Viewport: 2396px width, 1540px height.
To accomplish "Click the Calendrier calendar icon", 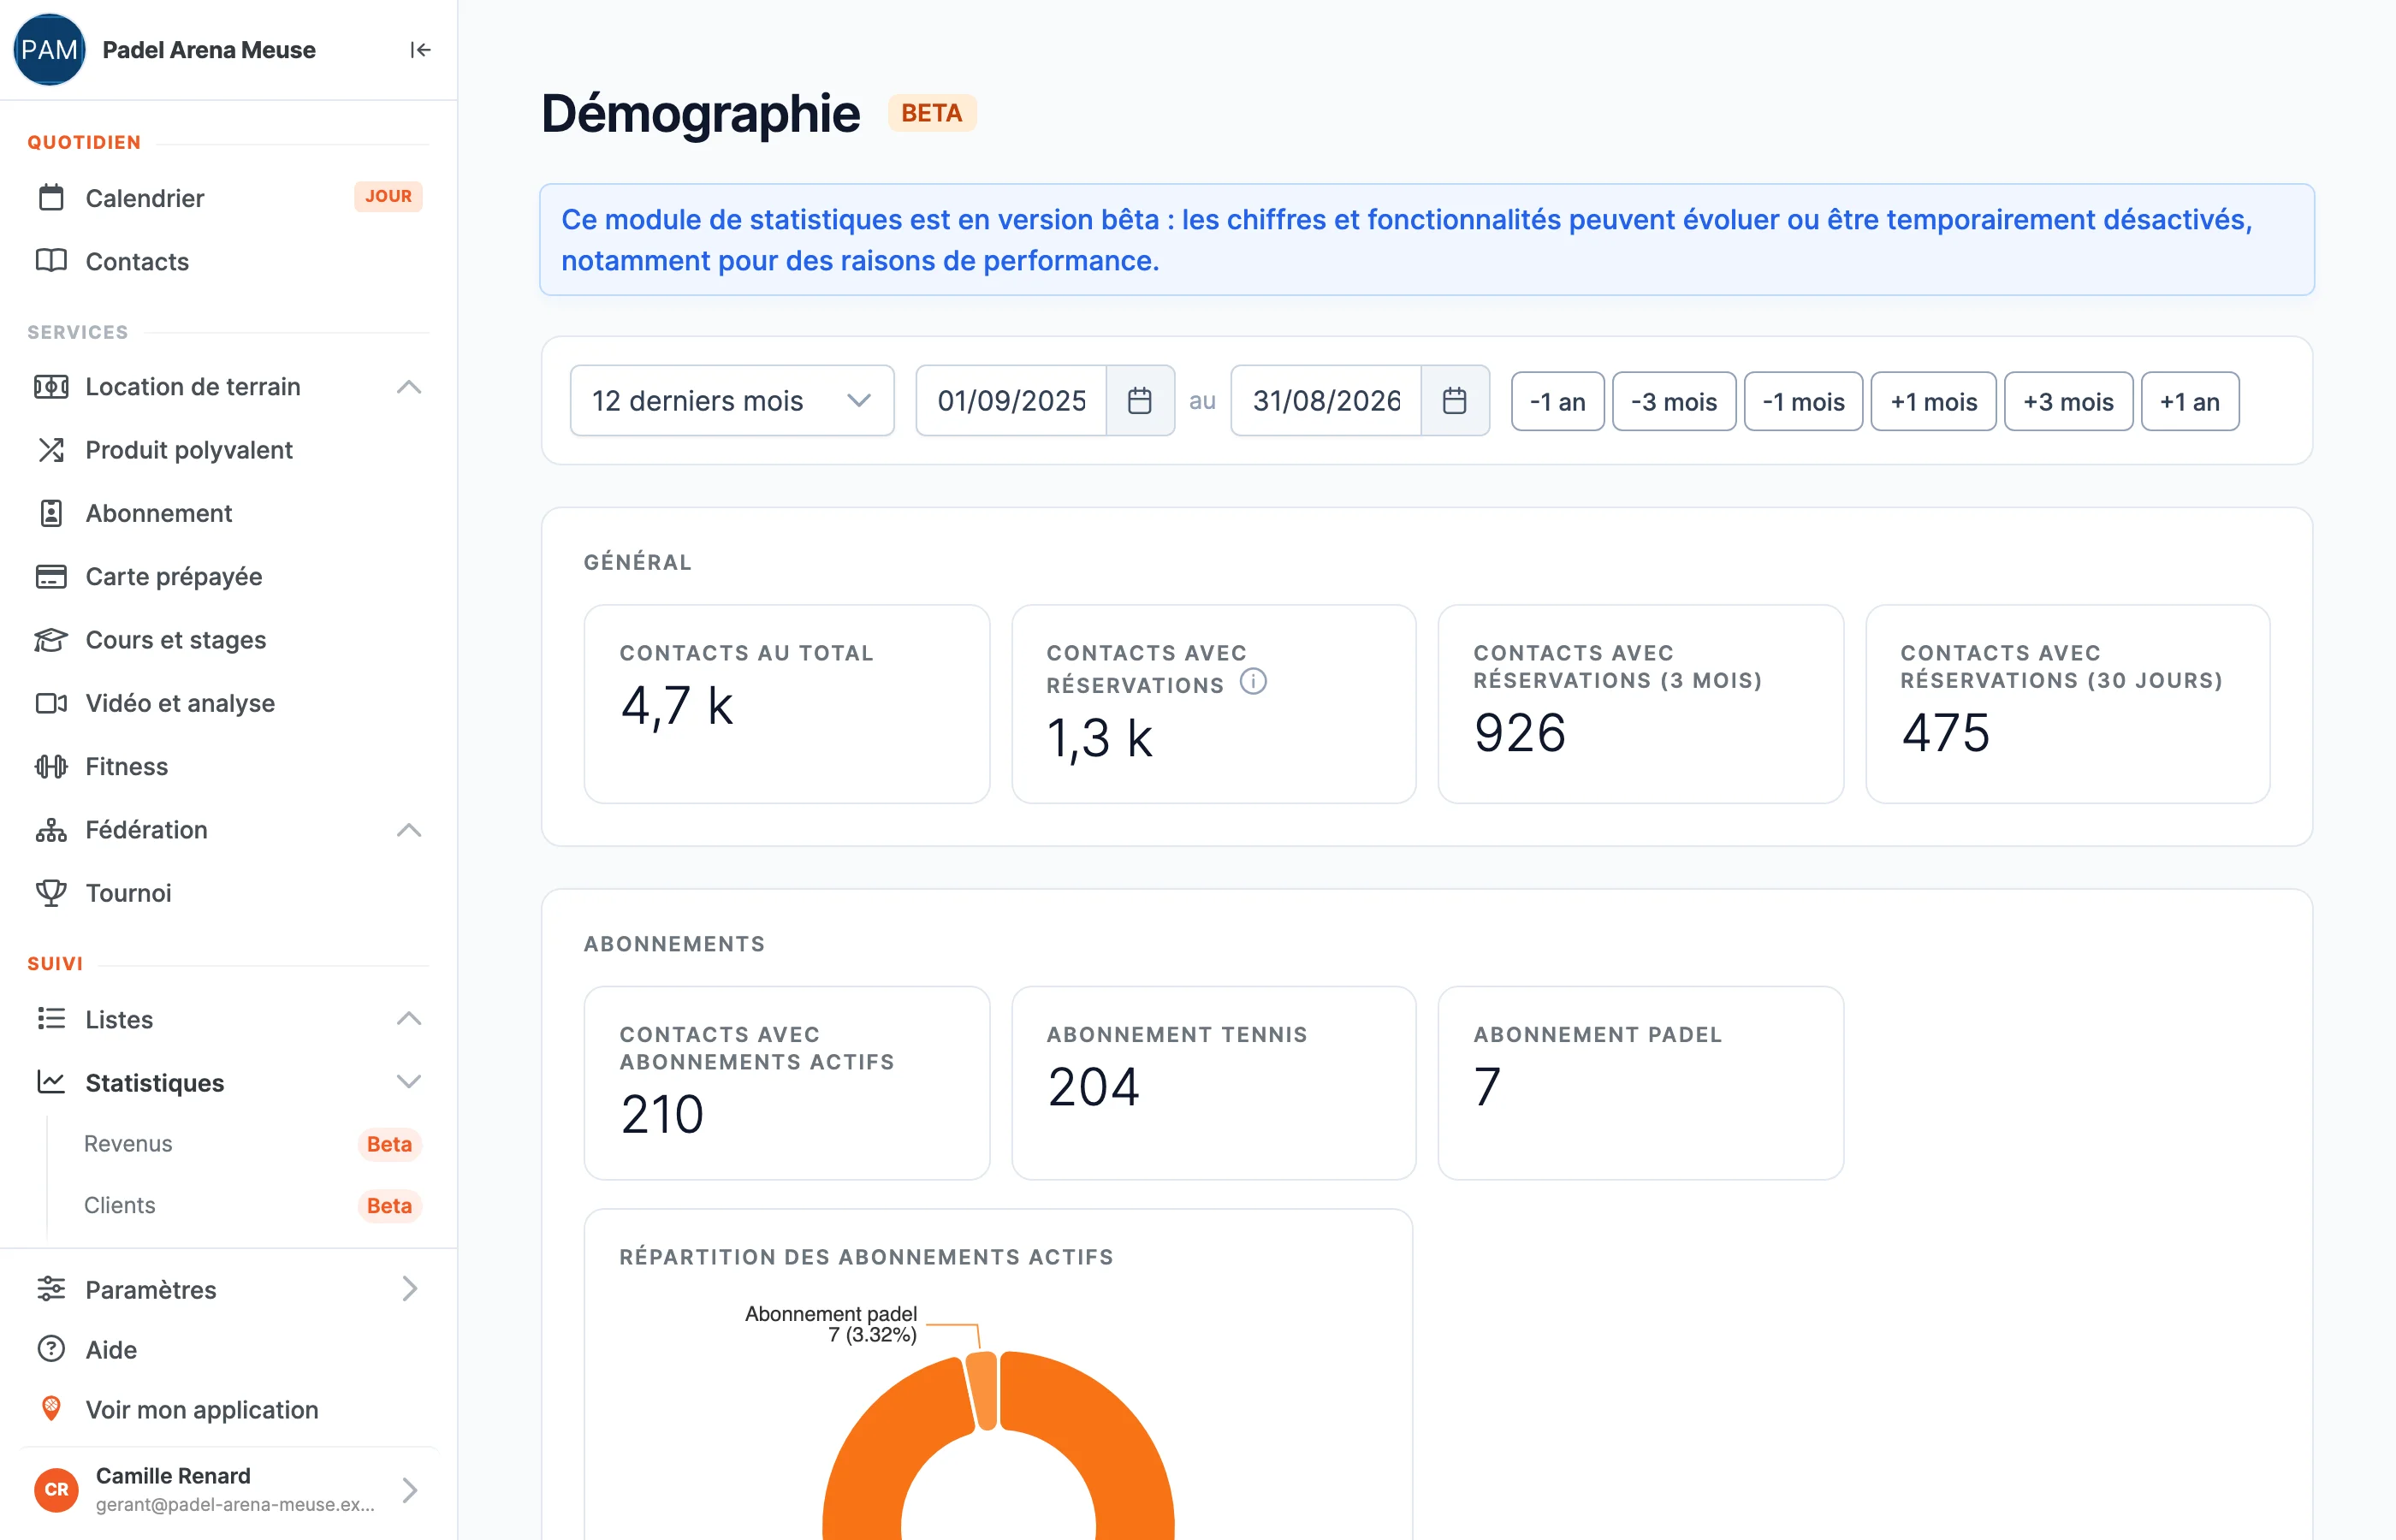I will click(x=51, y=198).
